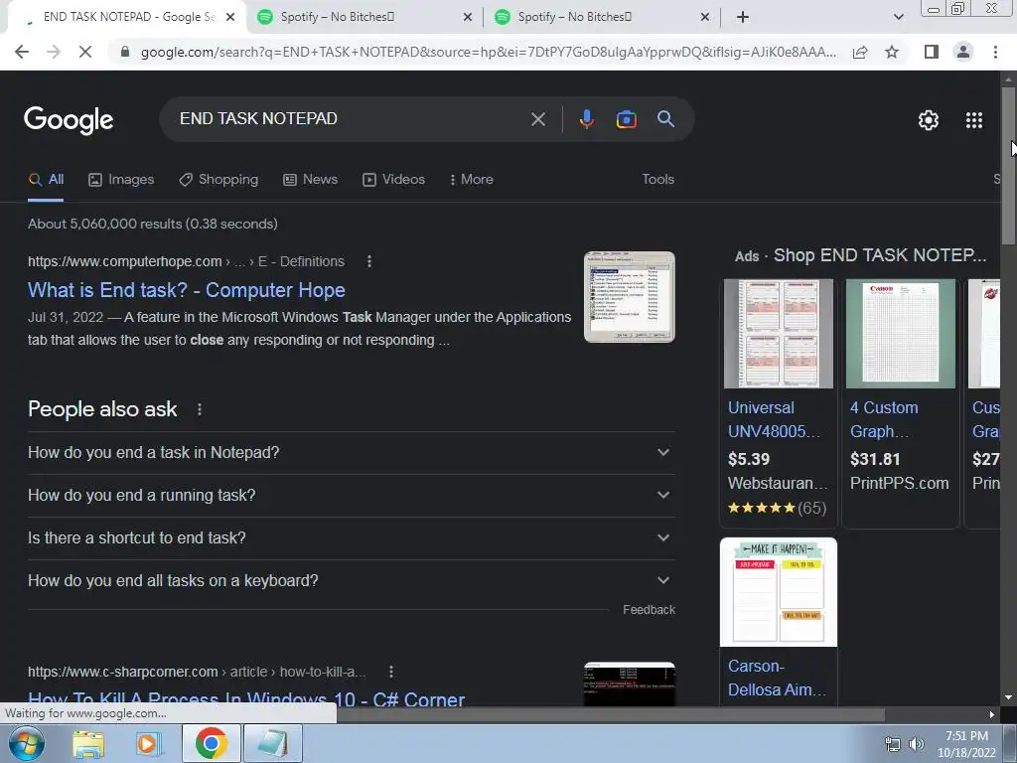
Task: Open File Explorer from the taskbar
Action: click(x=88, y=743)
